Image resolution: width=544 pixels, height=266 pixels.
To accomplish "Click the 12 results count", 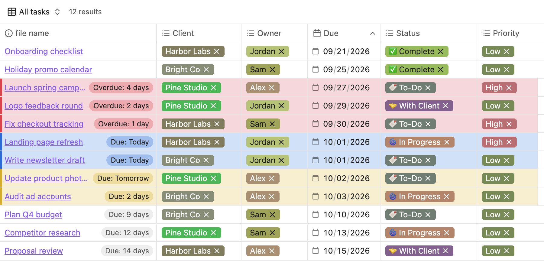I will [x=85, y=12].
